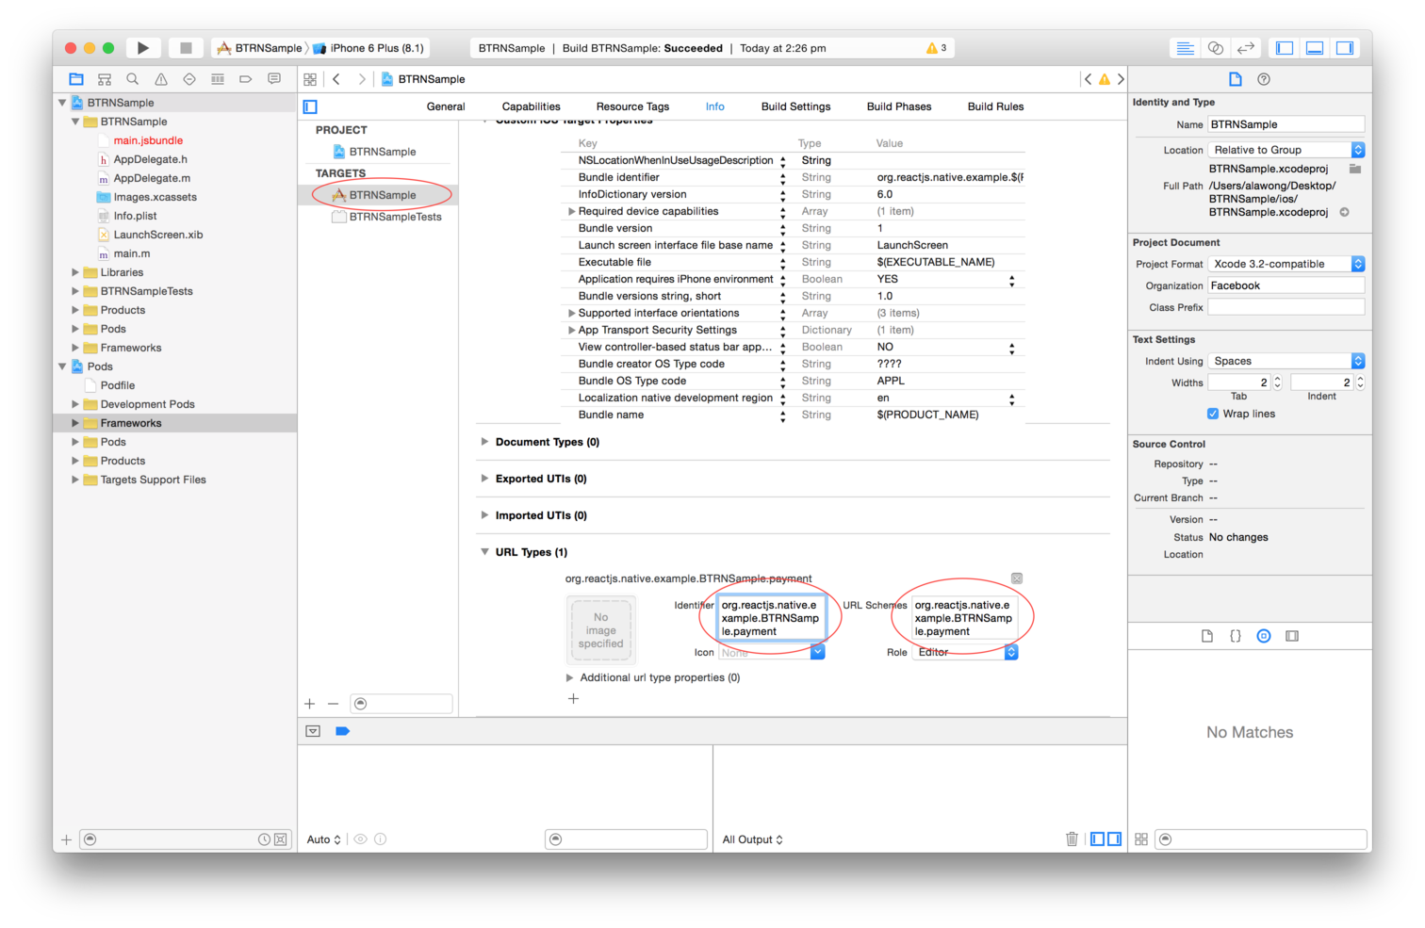Hide the project and targets list

310,106
